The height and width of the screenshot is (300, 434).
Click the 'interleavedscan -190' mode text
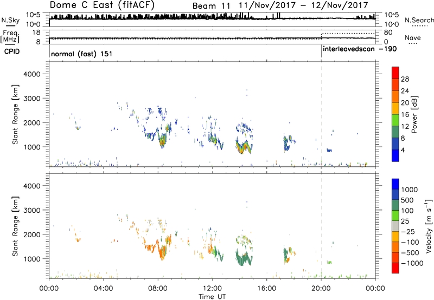360,49
